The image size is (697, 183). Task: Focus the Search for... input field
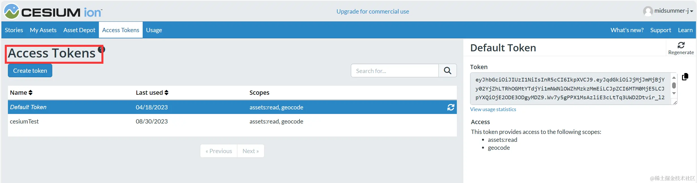coord(395,70)
